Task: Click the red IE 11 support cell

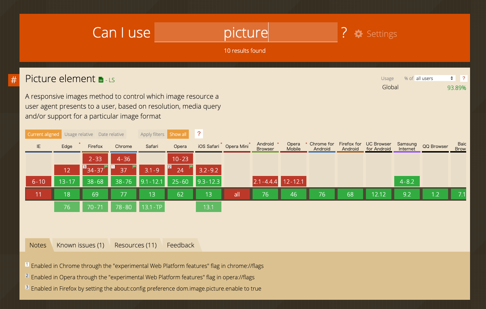Action: coord(39,194)
